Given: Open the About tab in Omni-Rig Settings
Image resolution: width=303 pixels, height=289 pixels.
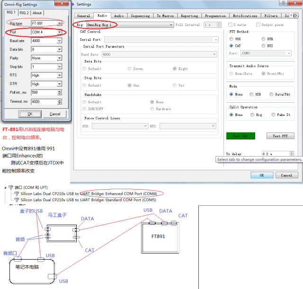Looking at the screenshot, I should point(37,13).
